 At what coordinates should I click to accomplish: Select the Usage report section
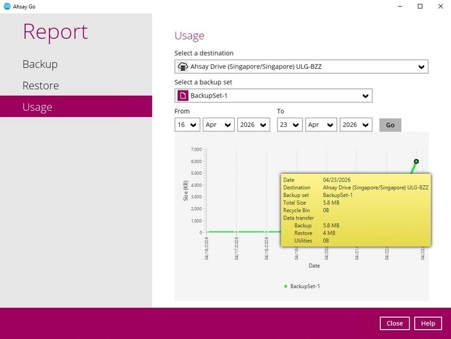coord(76,106)
